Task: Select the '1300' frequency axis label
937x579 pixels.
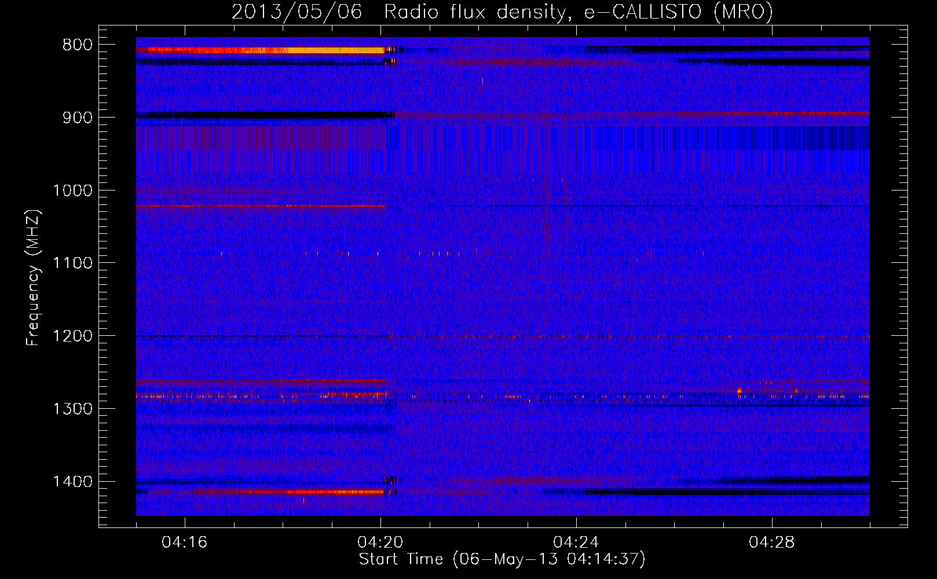Action: pos(72,409)
